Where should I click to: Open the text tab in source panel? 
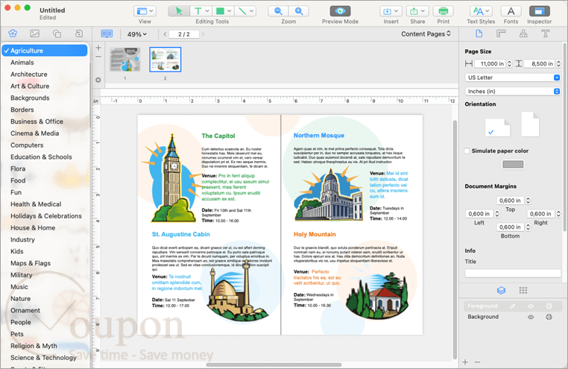pos(78,34)
